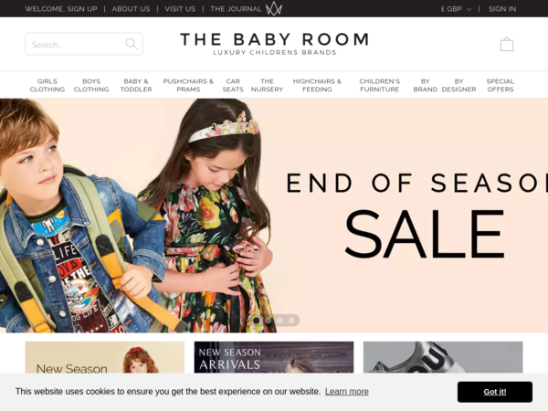
Task: Click the crown logo icon in top bar
Action: 274,9
